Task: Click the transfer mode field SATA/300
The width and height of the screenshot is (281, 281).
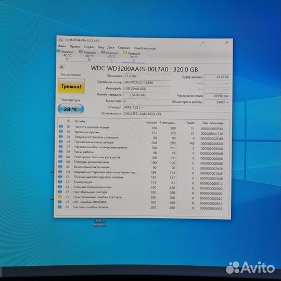Action: (x=147, y=95)
